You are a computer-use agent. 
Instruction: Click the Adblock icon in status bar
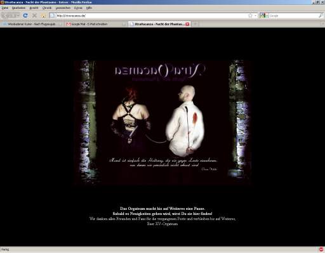(x=321, y=249)
